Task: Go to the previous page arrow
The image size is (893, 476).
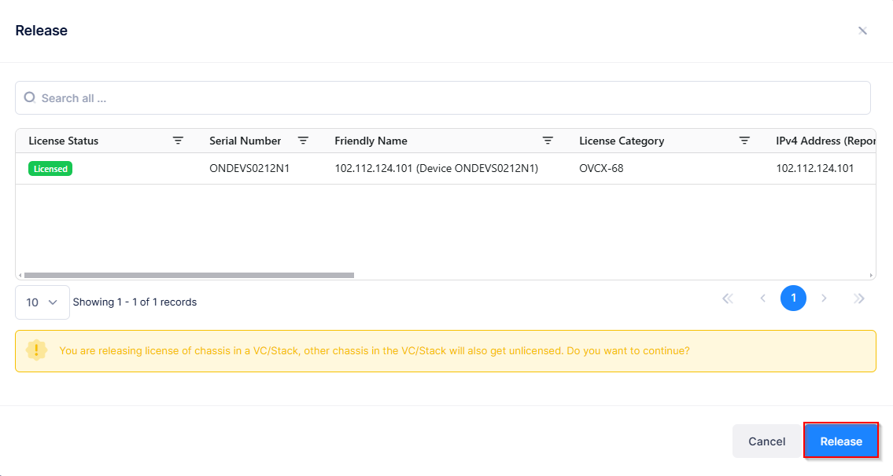Action: pos(762,298)
